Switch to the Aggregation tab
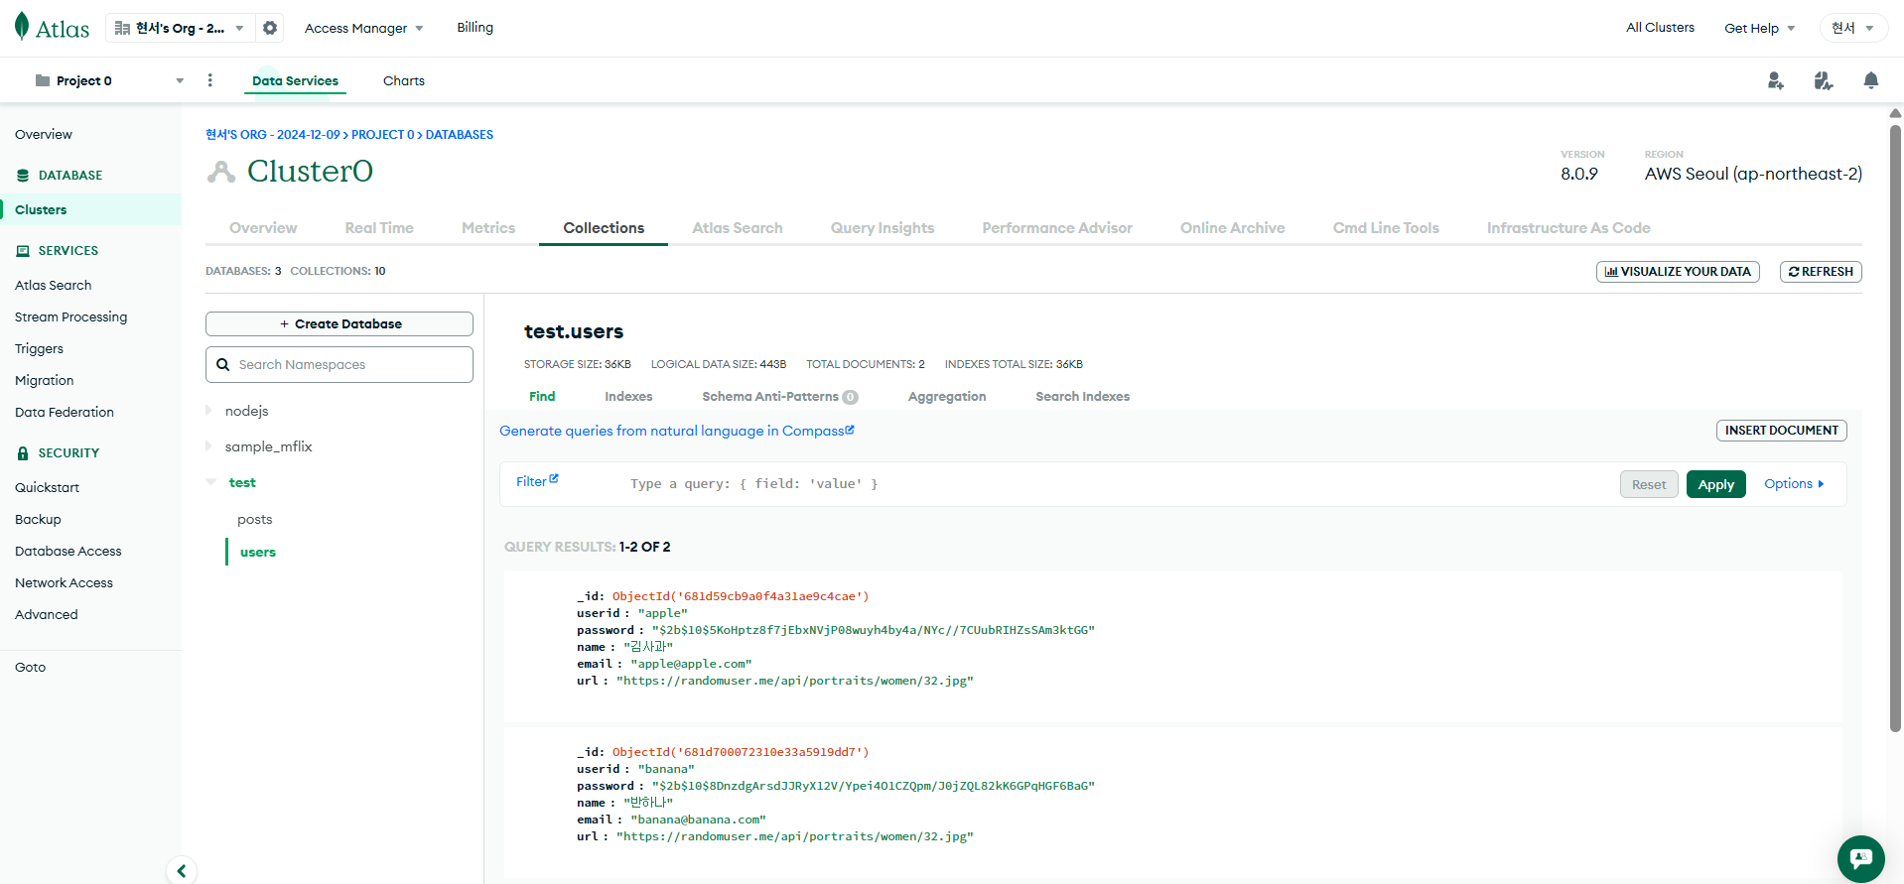The height and width of the screenshot is (884, 1904). 947,396
